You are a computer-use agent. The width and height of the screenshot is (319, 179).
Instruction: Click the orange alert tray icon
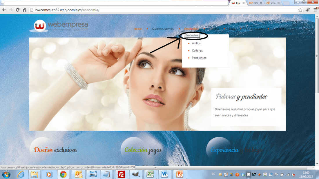(x=237, y=175)
